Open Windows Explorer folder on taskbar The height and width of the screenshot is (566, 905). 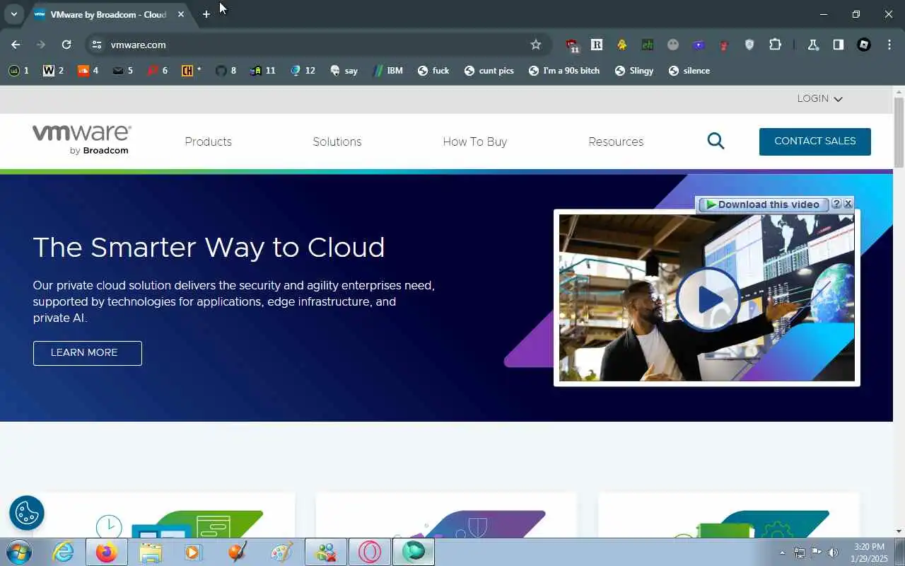151,552
